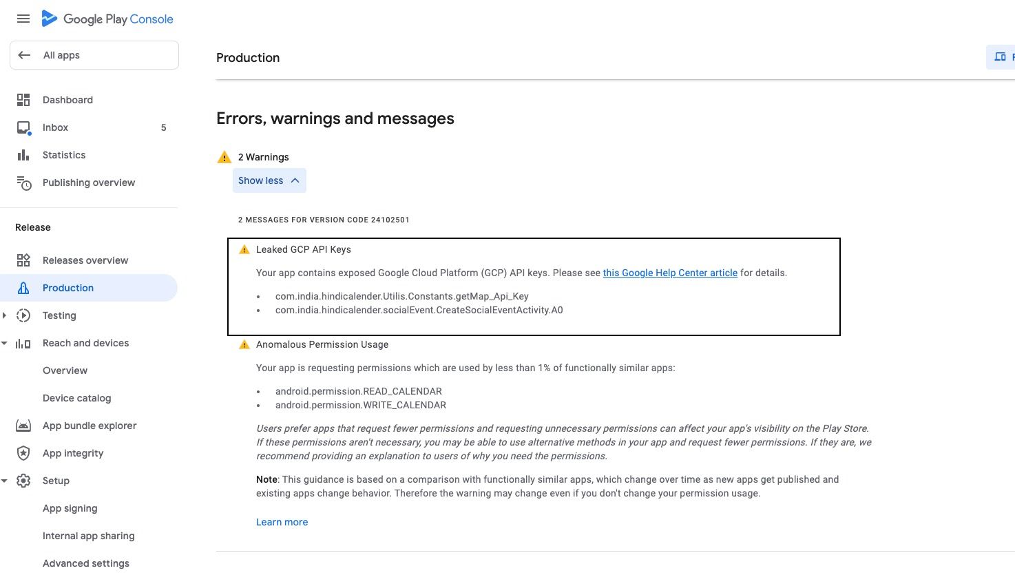1015x575 pixels.
Task: Collapse the Reach and devices section
Action: pyautogui.click(x=5, y=343)
